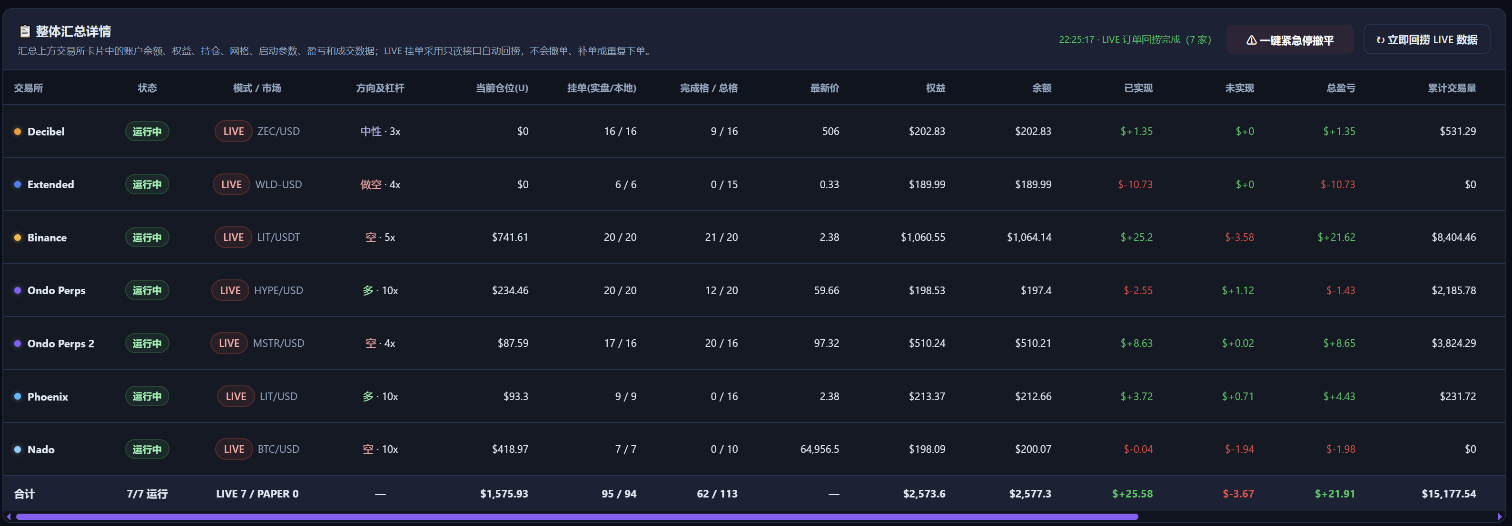Click the LIVE badge in the HYPE/USD row
The height and width of the screenshot is (526, 1512).
[230, 290]
